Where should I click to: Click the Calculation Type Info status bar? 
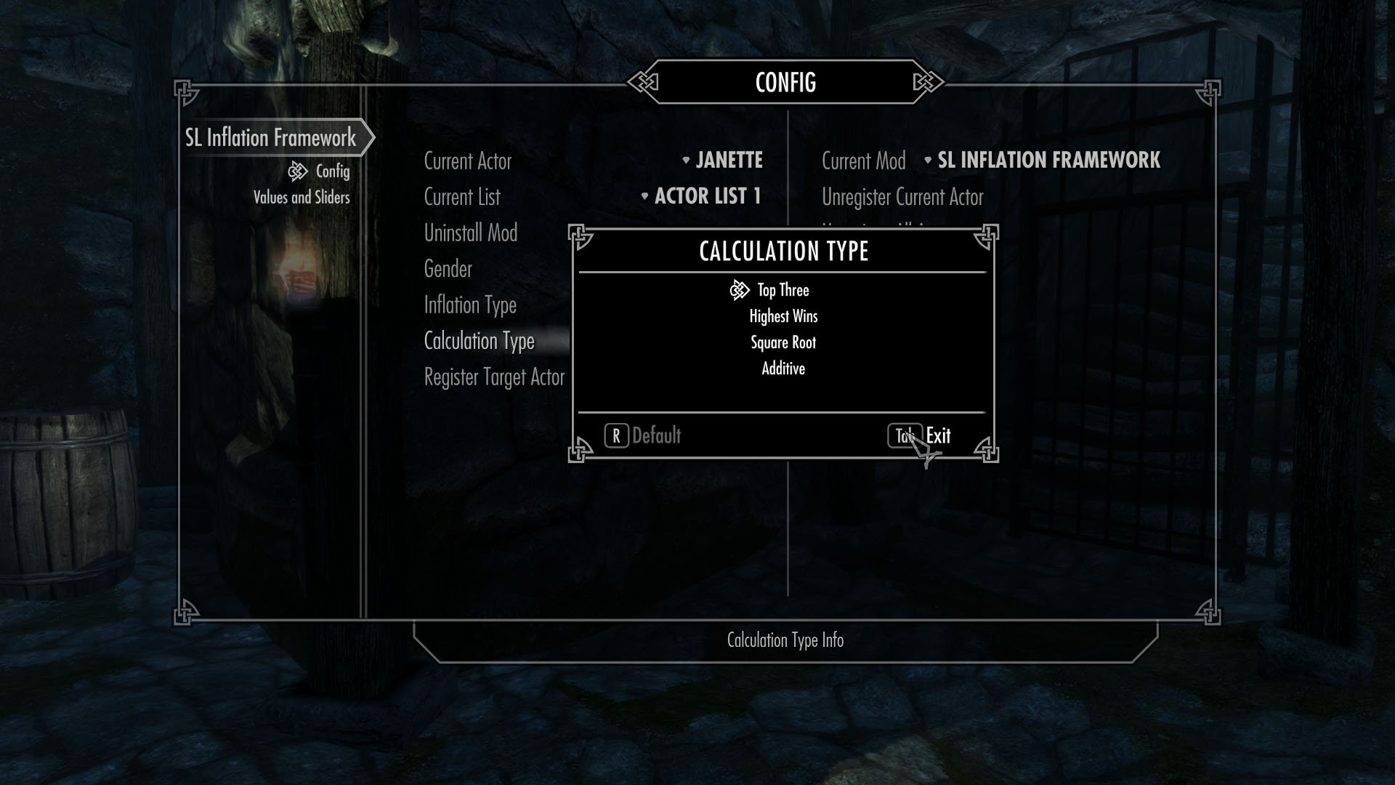(x=785, y=640)
